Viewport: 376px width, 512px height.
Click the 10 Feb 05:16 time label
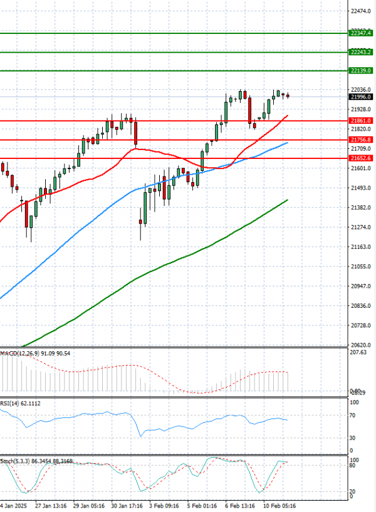[279, 506]
